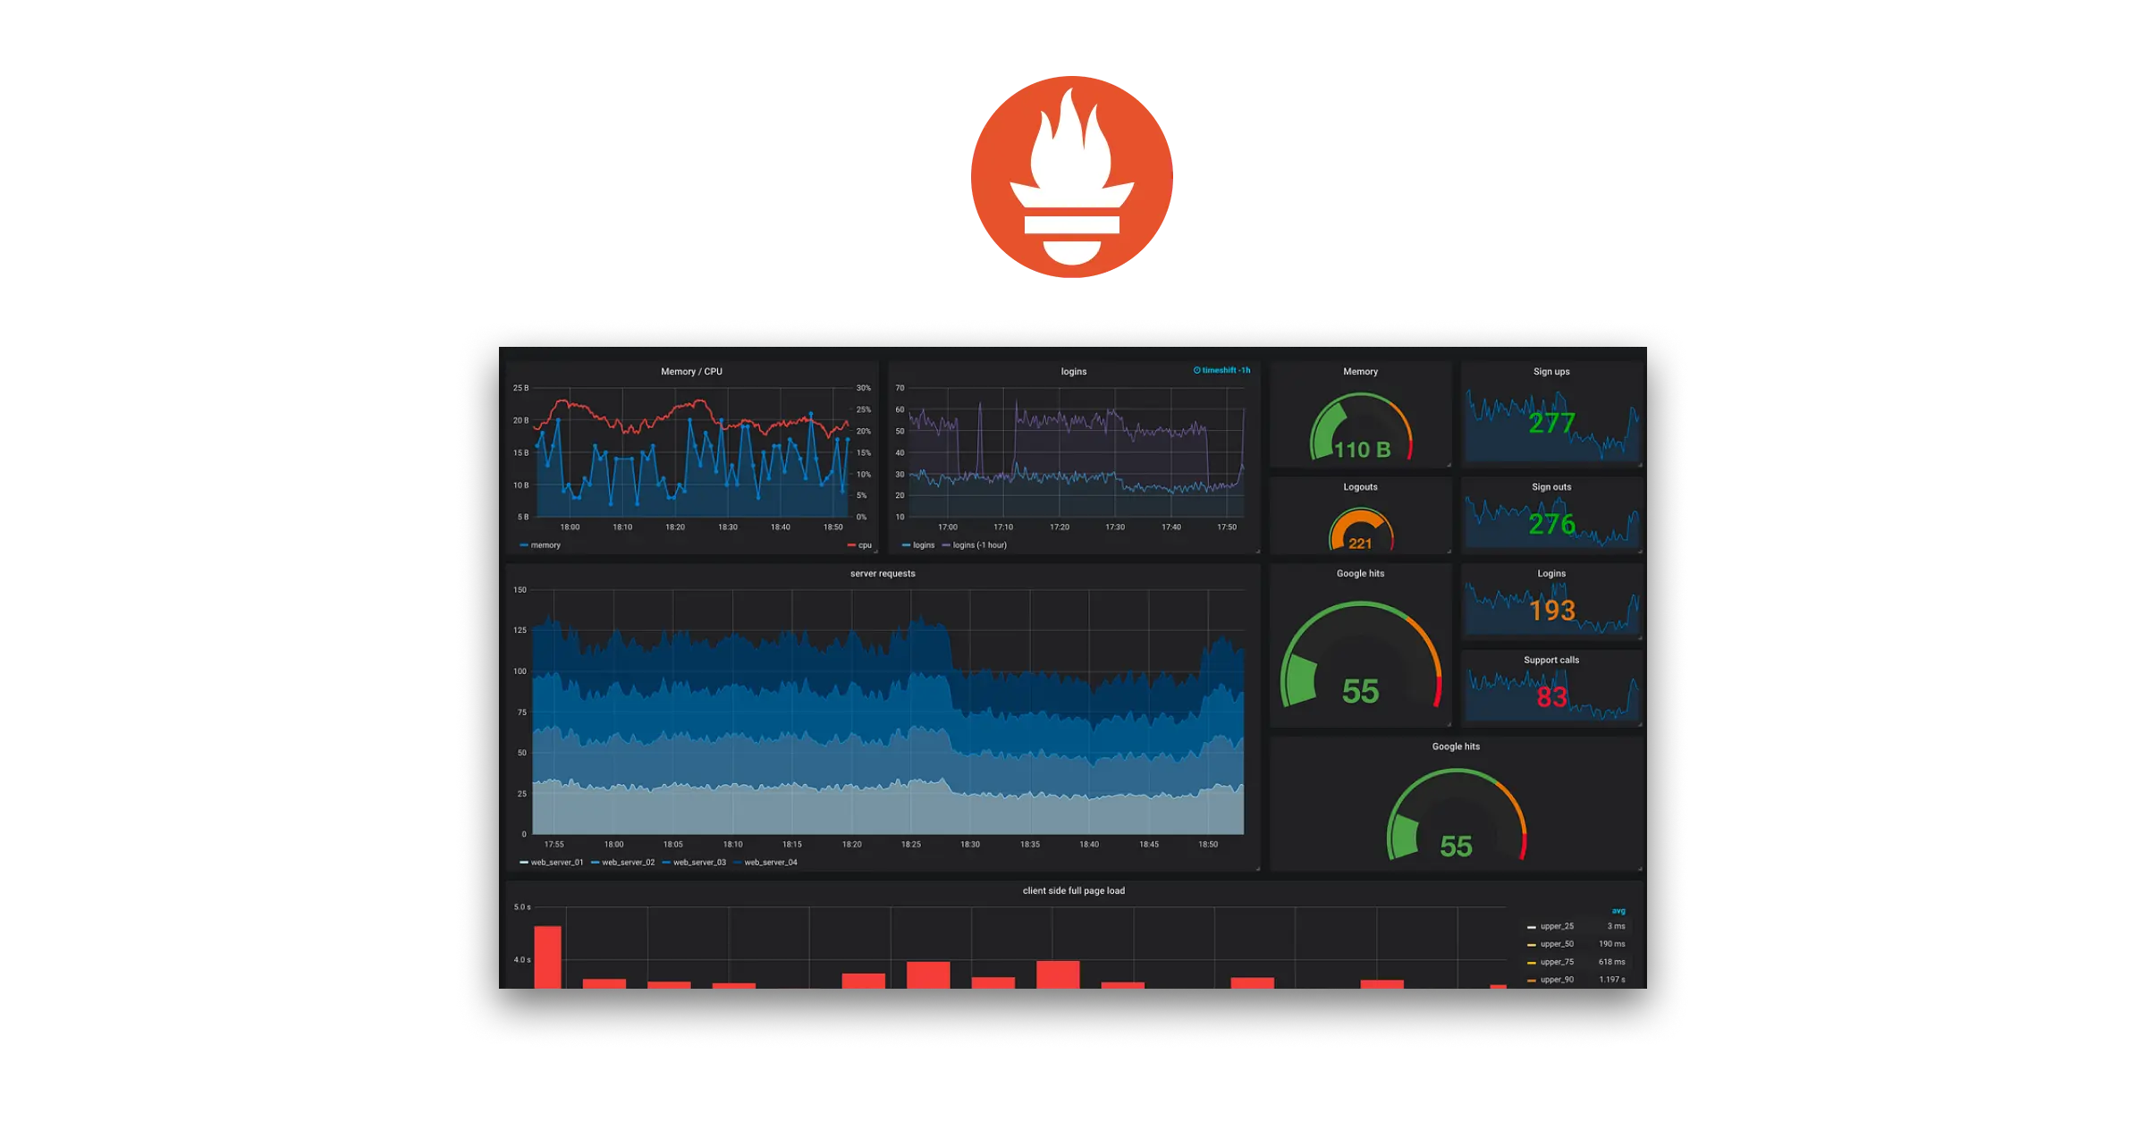The height and width of the screenshot is (1121, 2146).
Task: Open the logins graph panel title menu
Action: click(x=1074, y=372)
